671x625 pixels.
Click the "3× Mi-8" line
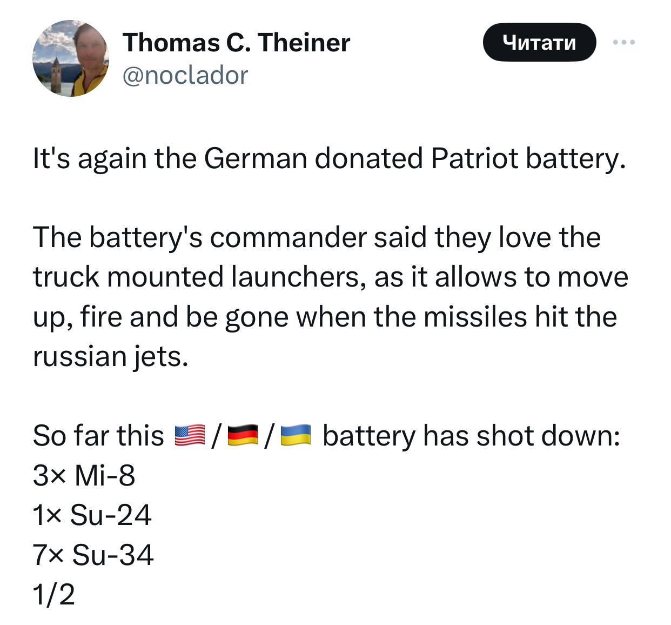tap(84, 475)
